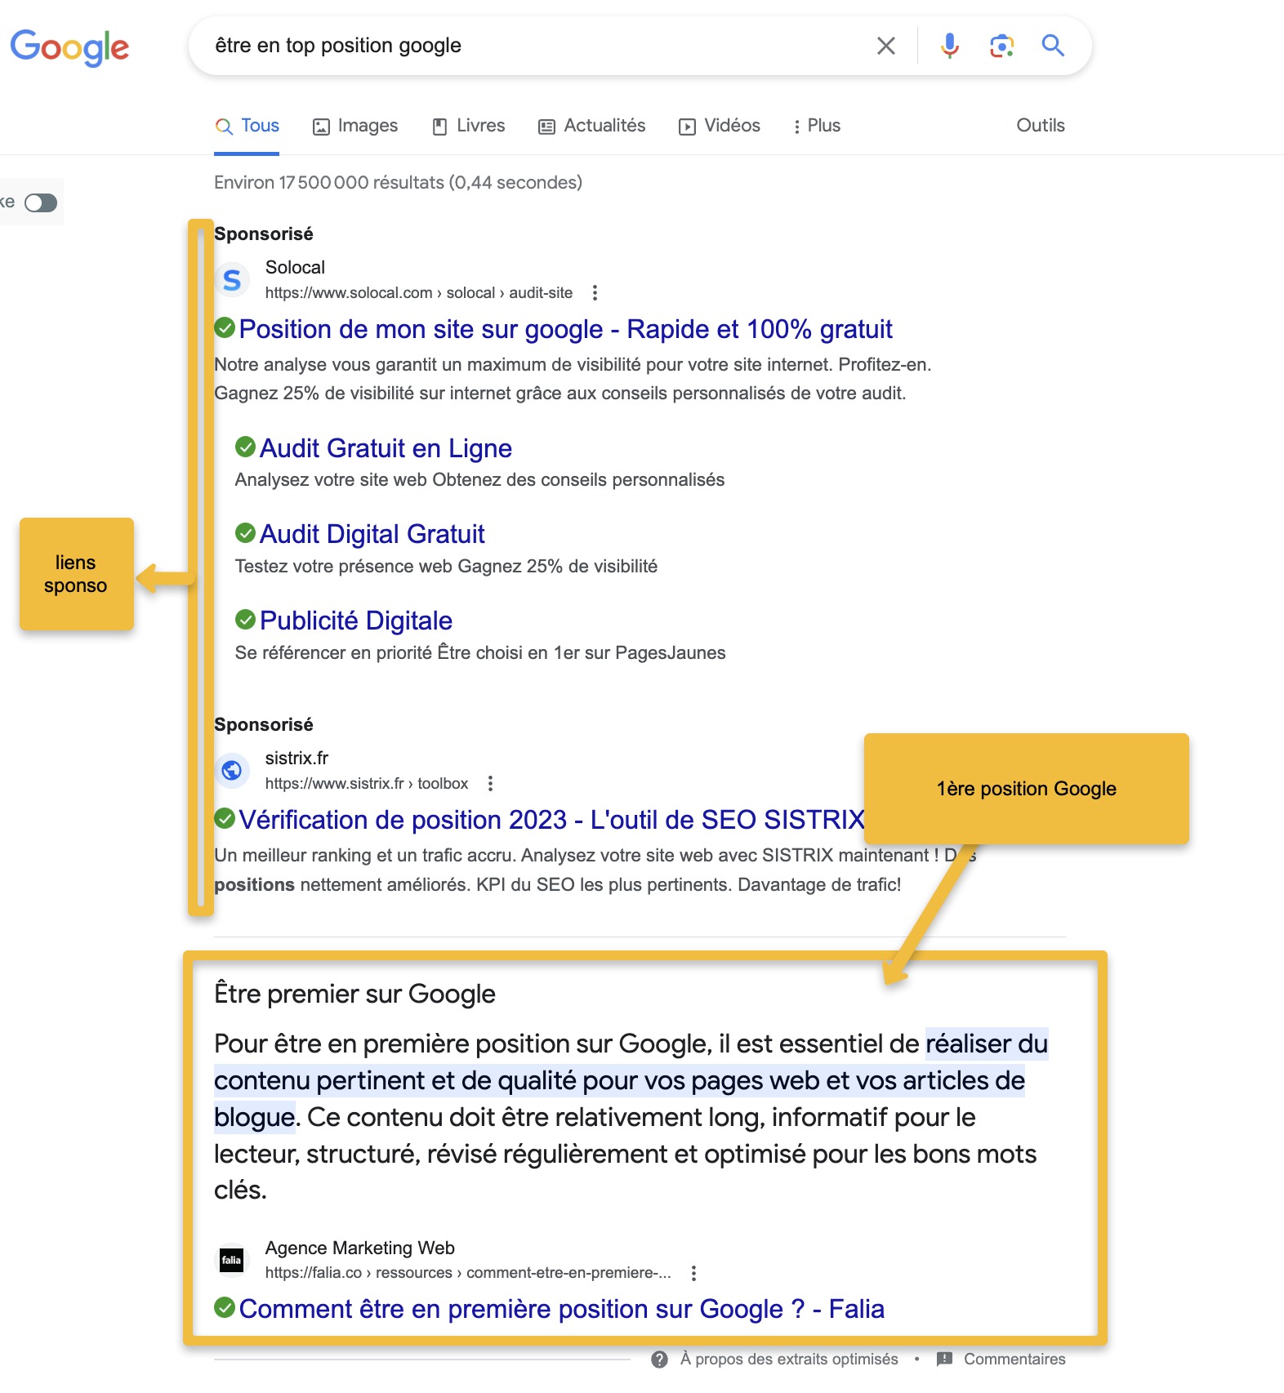Toggle the switch at left edge
Viewport: 1284px width, 1393px height.
(x=40, y=202)
